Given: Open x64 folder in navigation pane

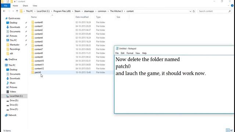Looking at the screenshot, I should click(x=11, y=54).
